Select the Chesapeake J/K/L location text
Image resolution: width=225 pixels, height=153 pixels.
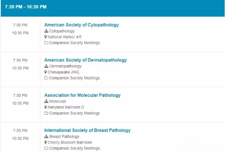tap(63, 72)
